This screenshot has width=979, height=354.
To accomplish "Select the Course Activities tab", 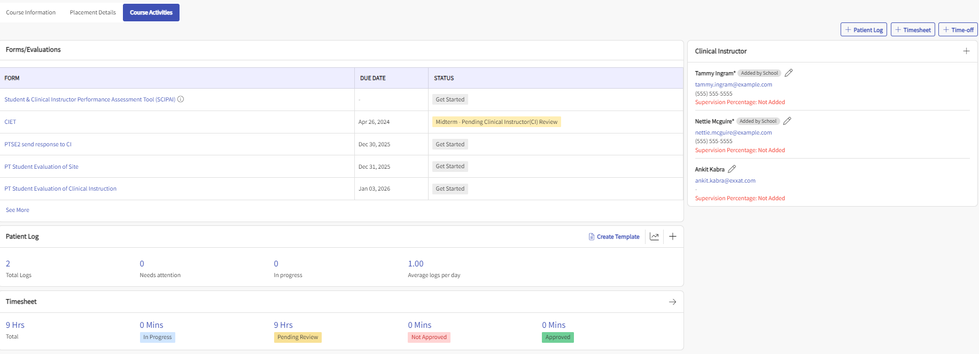I will (x=151, y=12).
